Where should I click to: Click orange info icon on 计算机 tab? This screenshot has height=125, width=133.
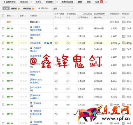[x=19, y=9]
